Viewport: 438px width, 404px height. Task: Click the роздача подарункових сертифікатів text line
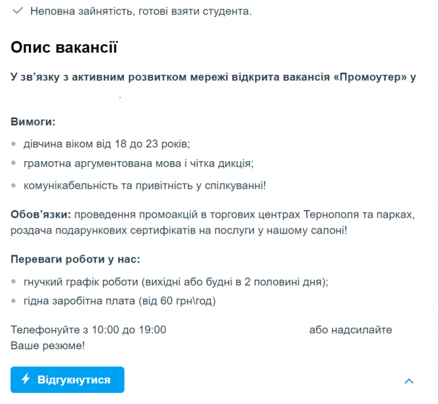(178, 230)
